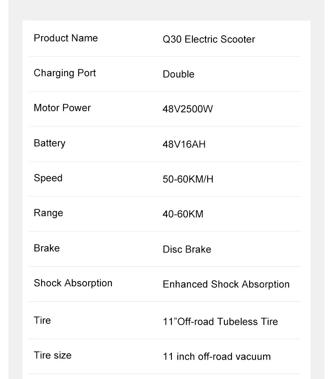Click the "Speed" specification label

click(48, 178)
